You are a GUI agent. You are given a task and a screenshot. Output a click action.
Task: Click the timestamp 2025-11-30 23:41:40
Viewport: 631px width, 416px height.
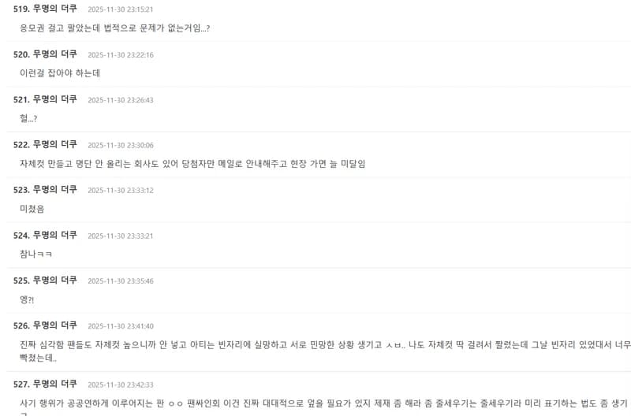tap(121, 326)
